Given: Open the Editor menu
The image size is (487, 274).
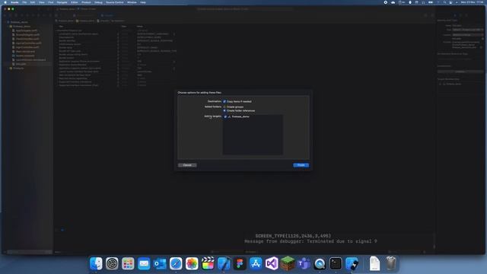Looking at the screenshot, I should pos(75,2).
